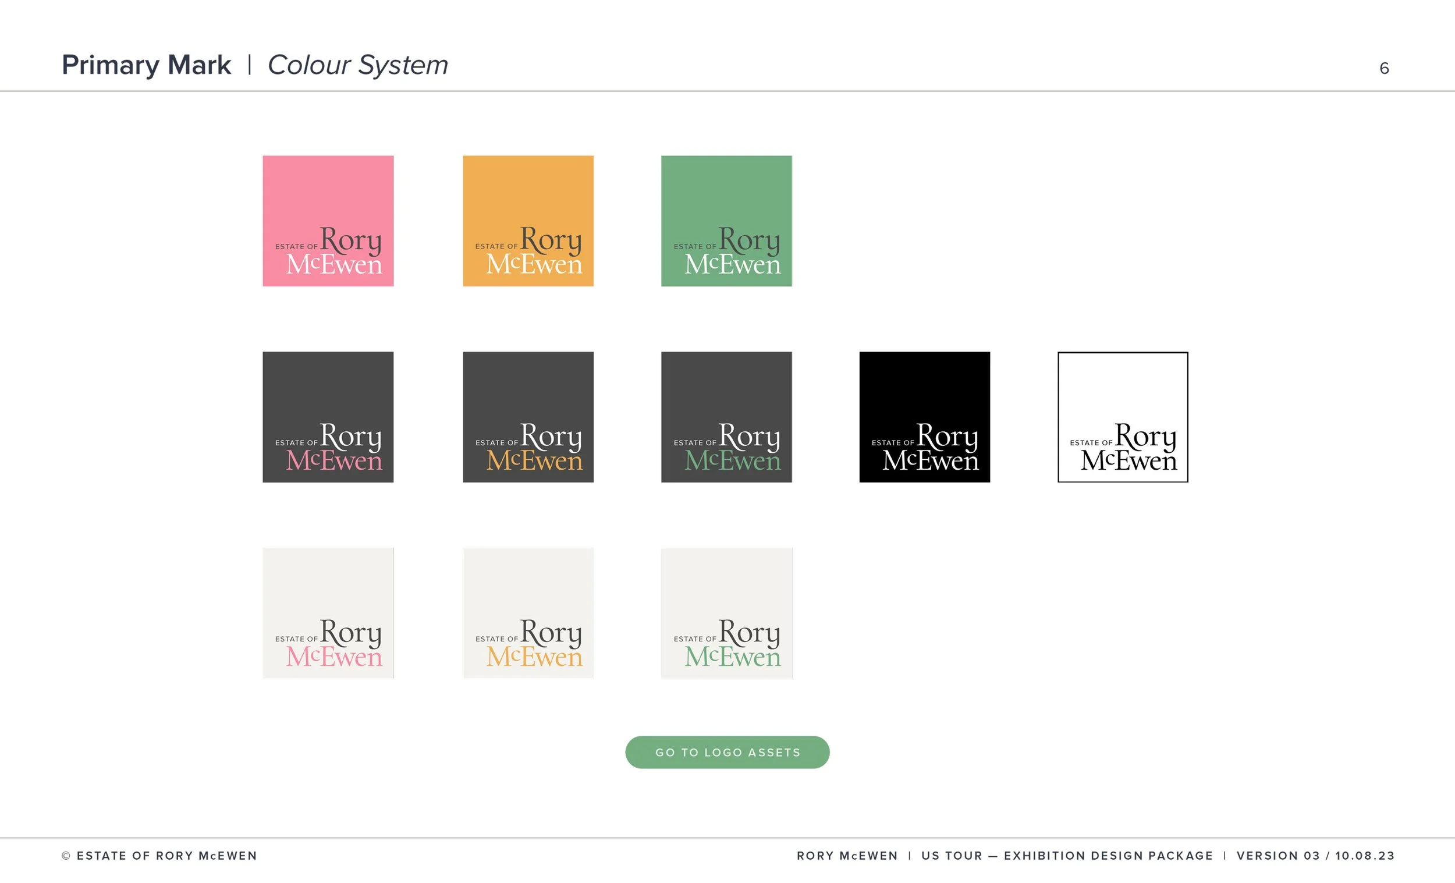Select the pink background logo tile
Screen dimensions: 1455x883
tap(328, 220)
